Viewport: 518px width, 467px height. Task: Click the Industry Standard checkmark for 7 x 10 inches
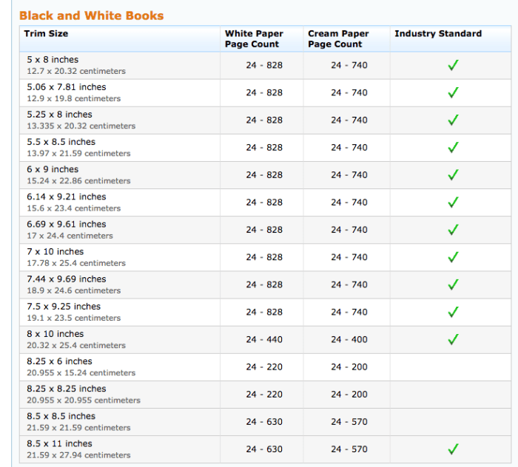(x=453, y=257)
